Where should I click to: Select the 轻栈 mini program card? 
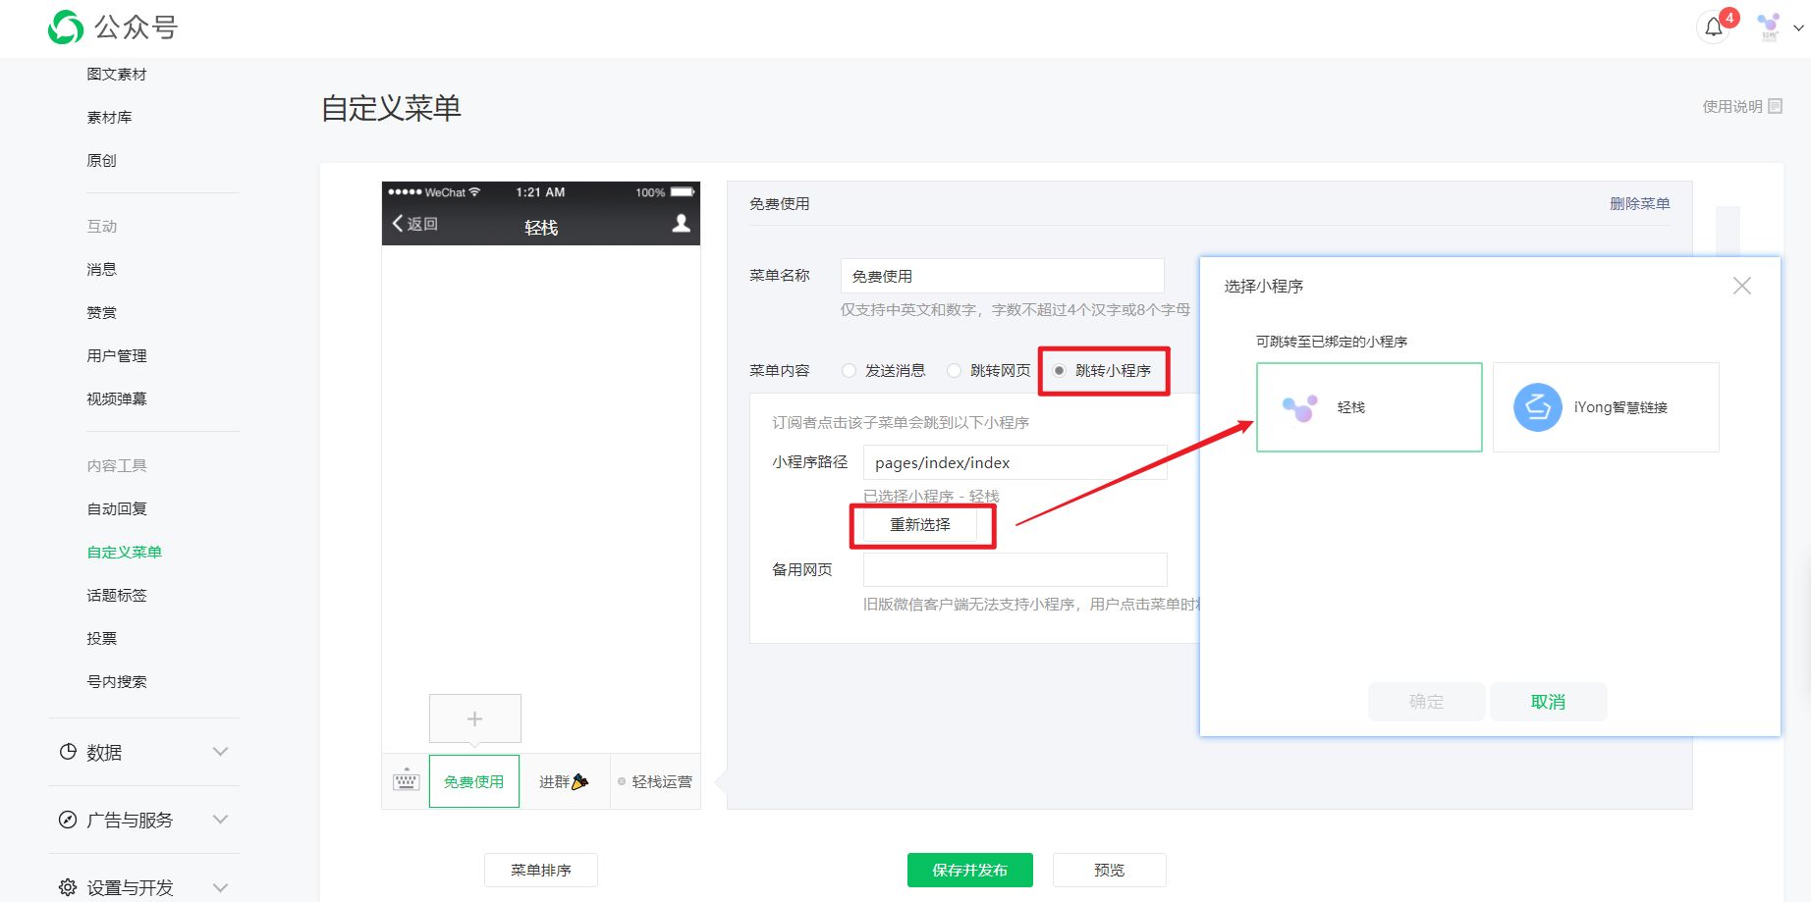point(1369,407)
